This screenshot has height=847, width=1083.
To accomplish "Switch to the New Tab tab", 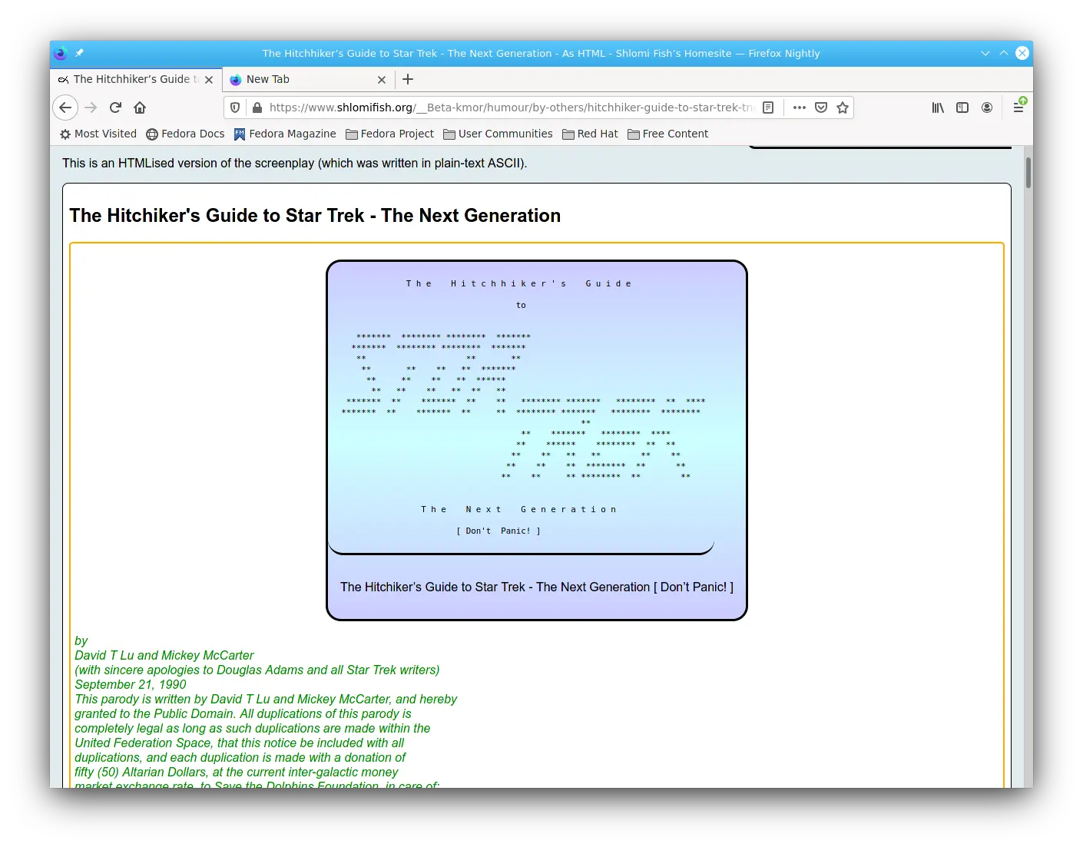I will point(308,79).
